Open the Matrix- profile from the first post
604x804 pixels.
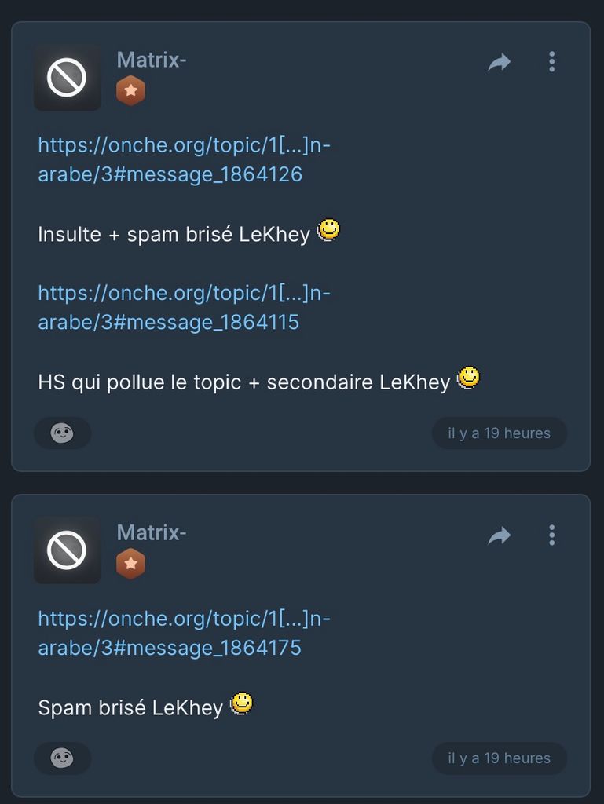tap(151, 60)
